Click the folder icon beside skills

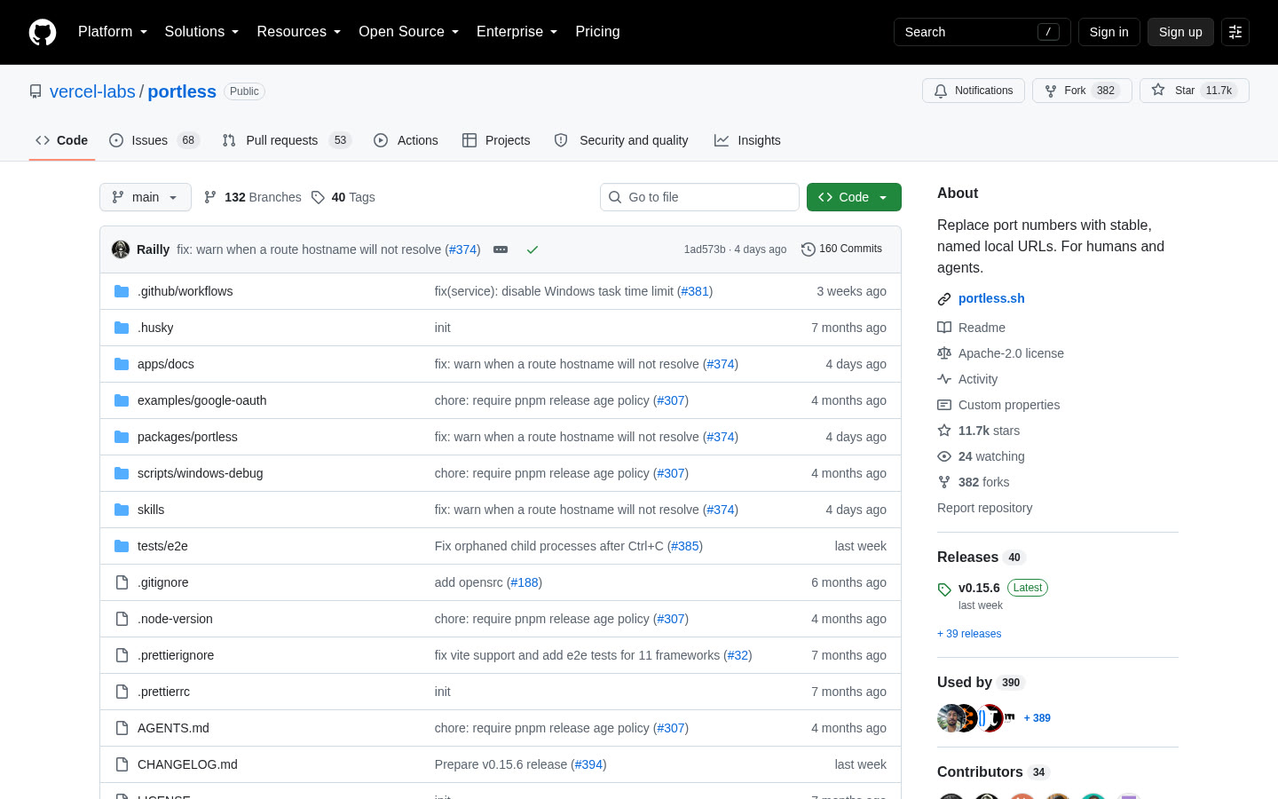tap(122, 510)
